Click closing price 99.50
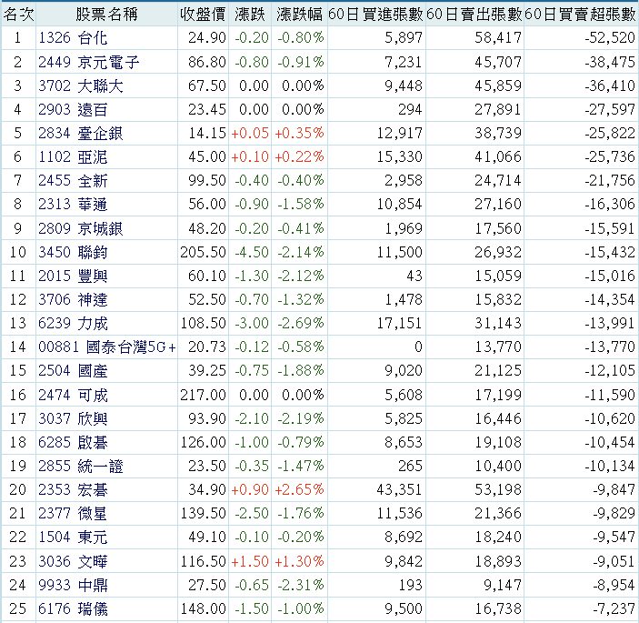639x623 pixels. pos(207,180)
